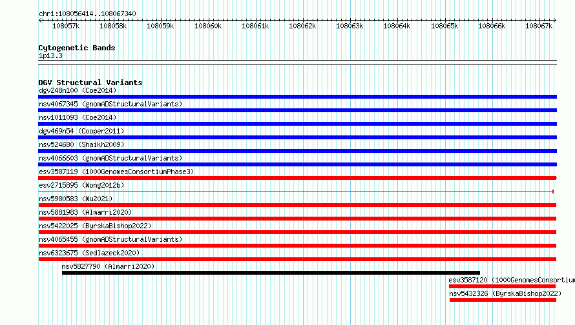575x325 pixels.
Task: Select nsv4065455 (gnomADStructuralVariants) label
Action: click(x=110, y=239)
